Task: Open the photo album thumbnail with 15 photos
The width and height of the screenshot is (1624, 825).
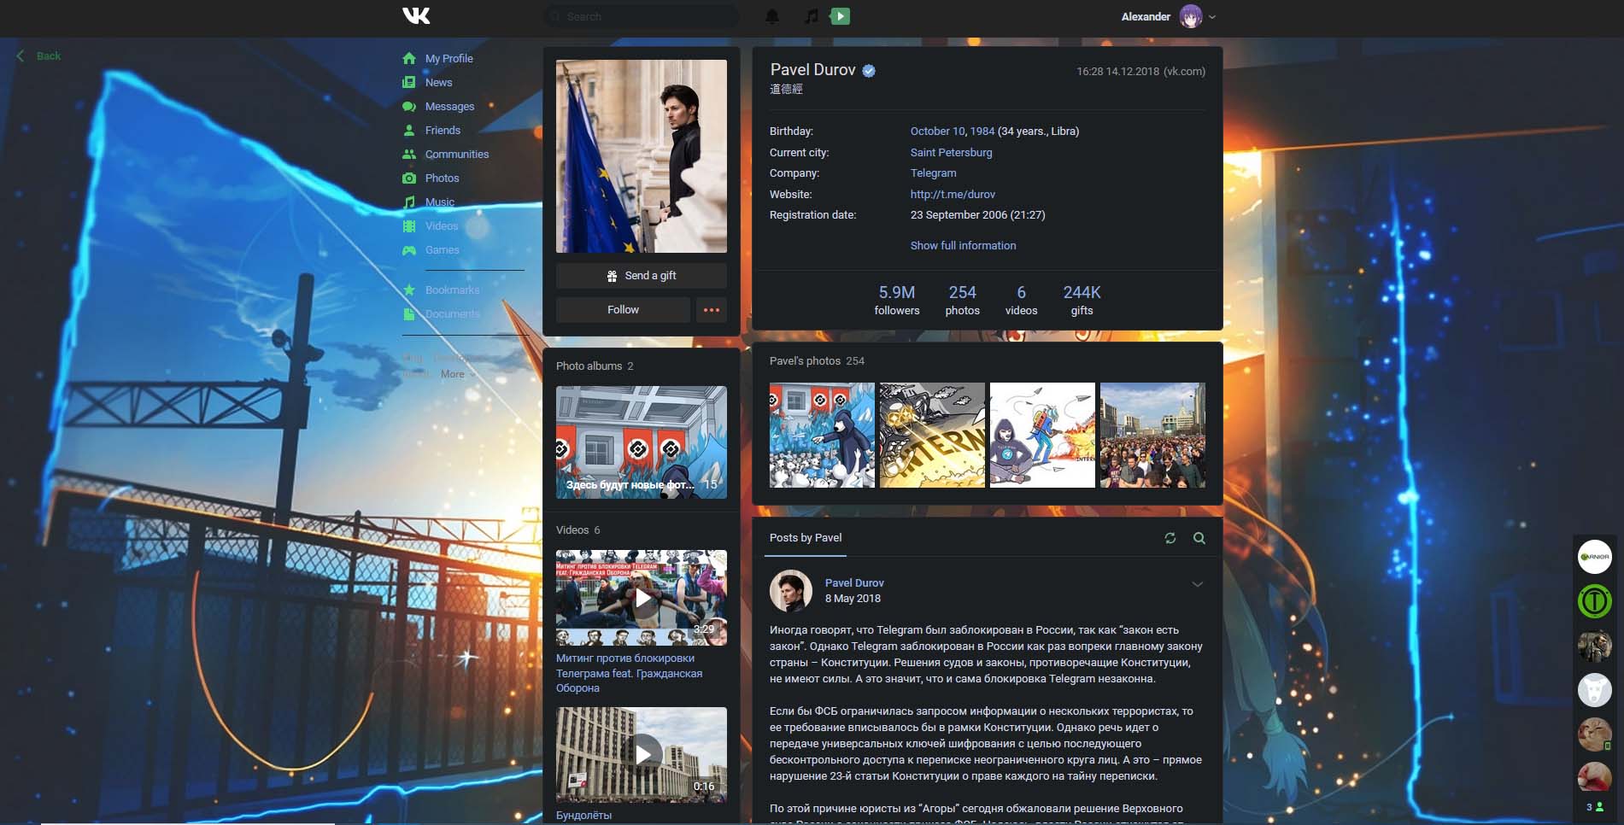Action: point(642,442)
